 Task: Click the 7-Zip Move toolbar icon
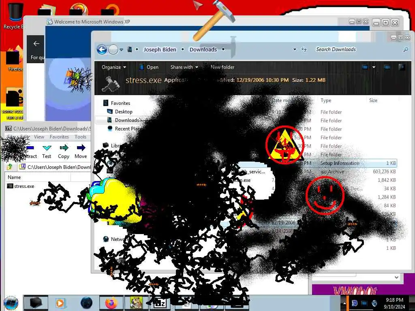coord(81,151)
